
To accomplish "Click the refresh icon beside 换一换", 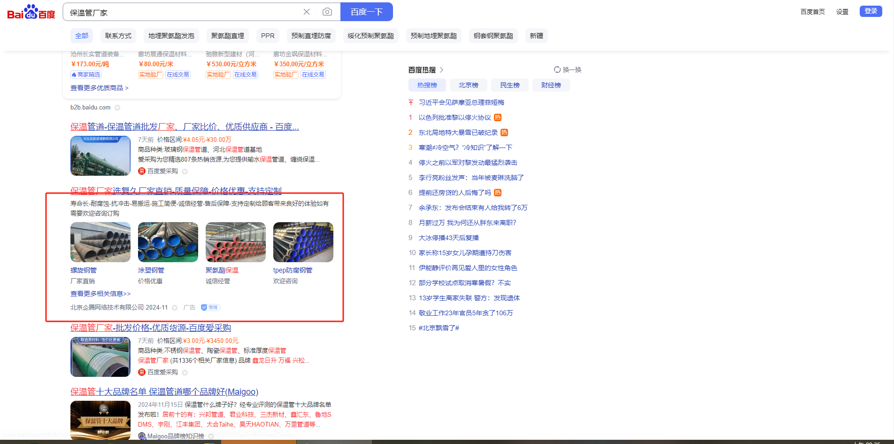I will click(557, 70).
